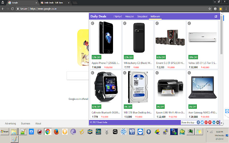
Task: Open the Advertising link on Google page
Action: pyautogui.click(x=10, y=123)
